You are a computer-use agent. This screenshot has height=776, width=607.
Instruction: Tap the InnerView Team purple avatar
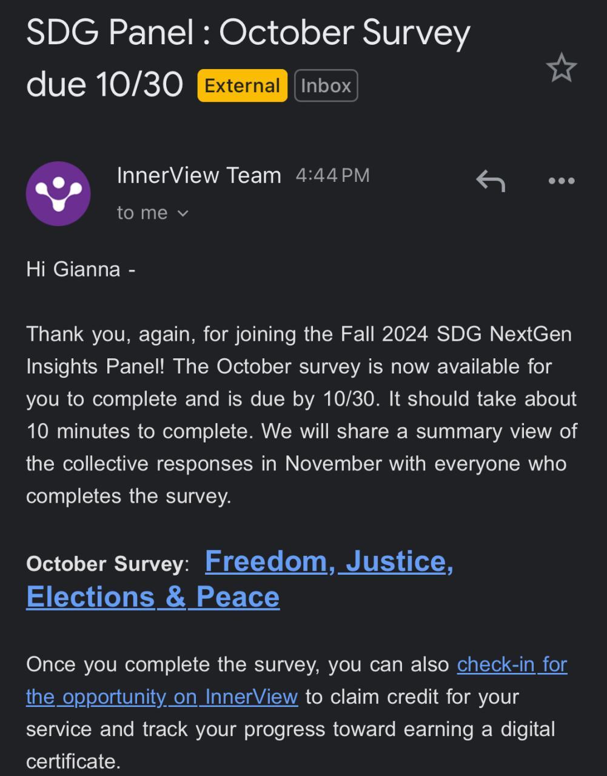tap(58, 193)
